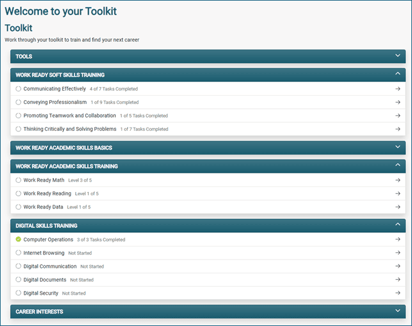Click 'Welcome to your Toolkit' heading
412x326 pixels.
[x=61, y=11]
